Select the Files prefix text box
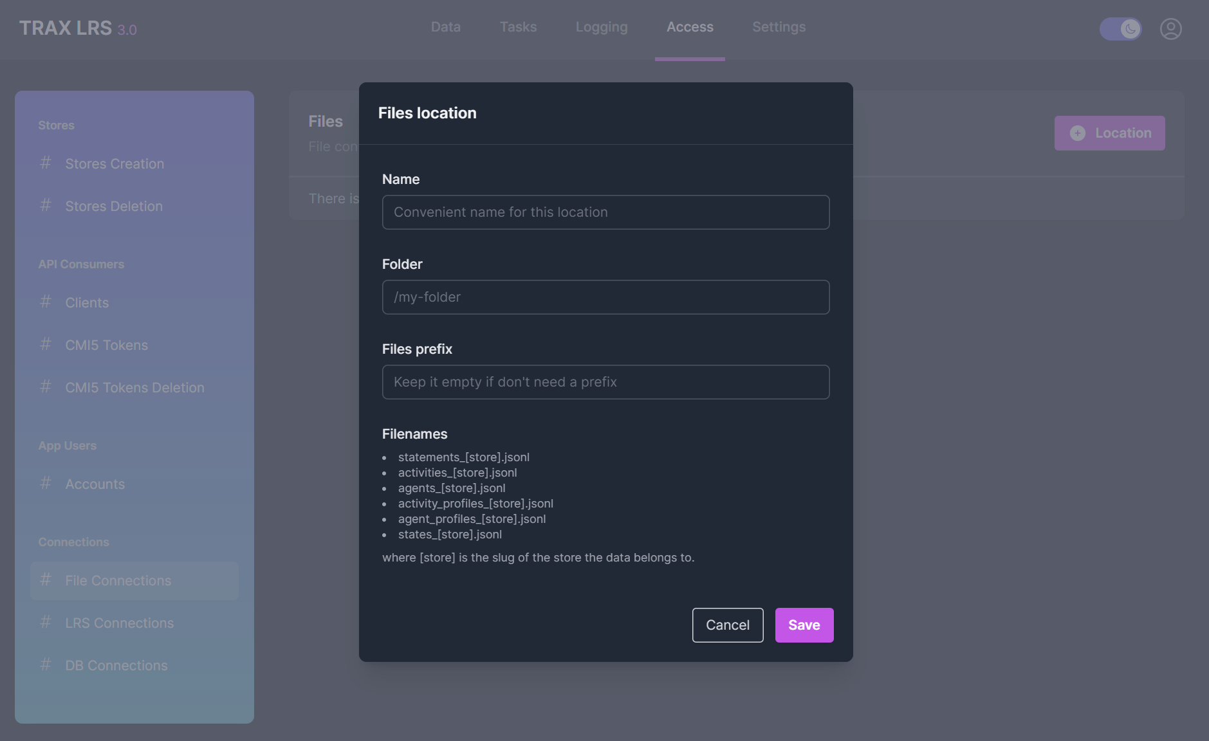 tap(605, 382)
